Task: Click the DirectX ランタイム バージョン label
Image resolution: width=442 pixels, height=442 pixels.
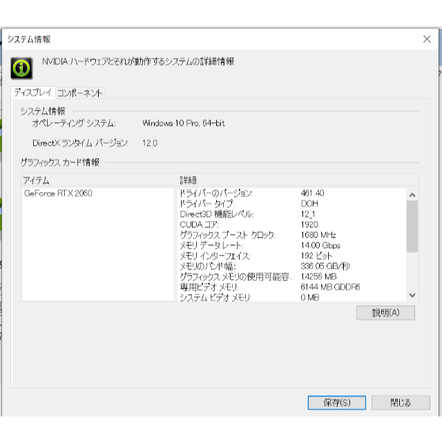Action: (x=81, y=143)
